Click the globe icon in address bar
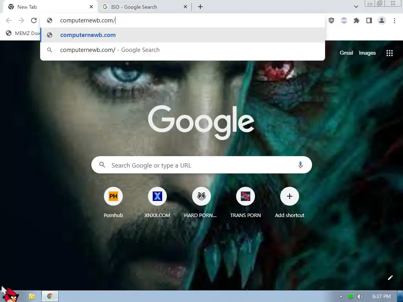The image size is (403, 302). 50,20
